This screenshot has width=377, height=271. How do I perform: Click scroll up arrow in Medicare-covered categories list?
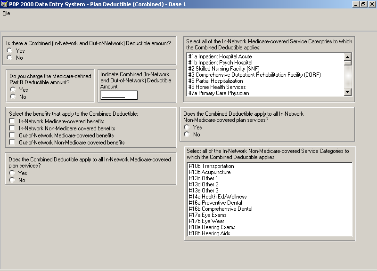click(x=348, y=57)
